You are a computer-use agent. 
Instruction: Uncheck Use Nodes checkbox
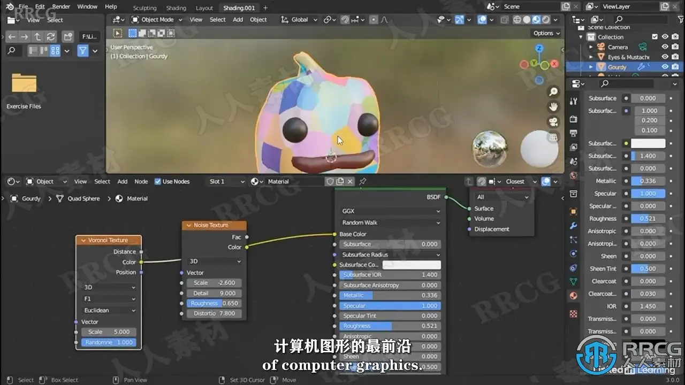[x=158, y=181]
